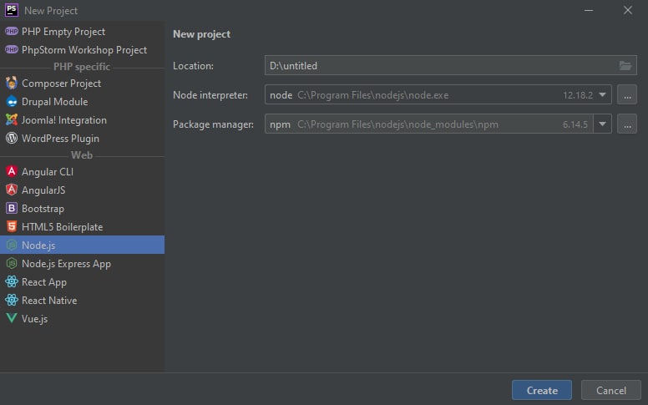This screenshot has width=648, height=405.
Task: Select React Native project type
Action: 82,300
